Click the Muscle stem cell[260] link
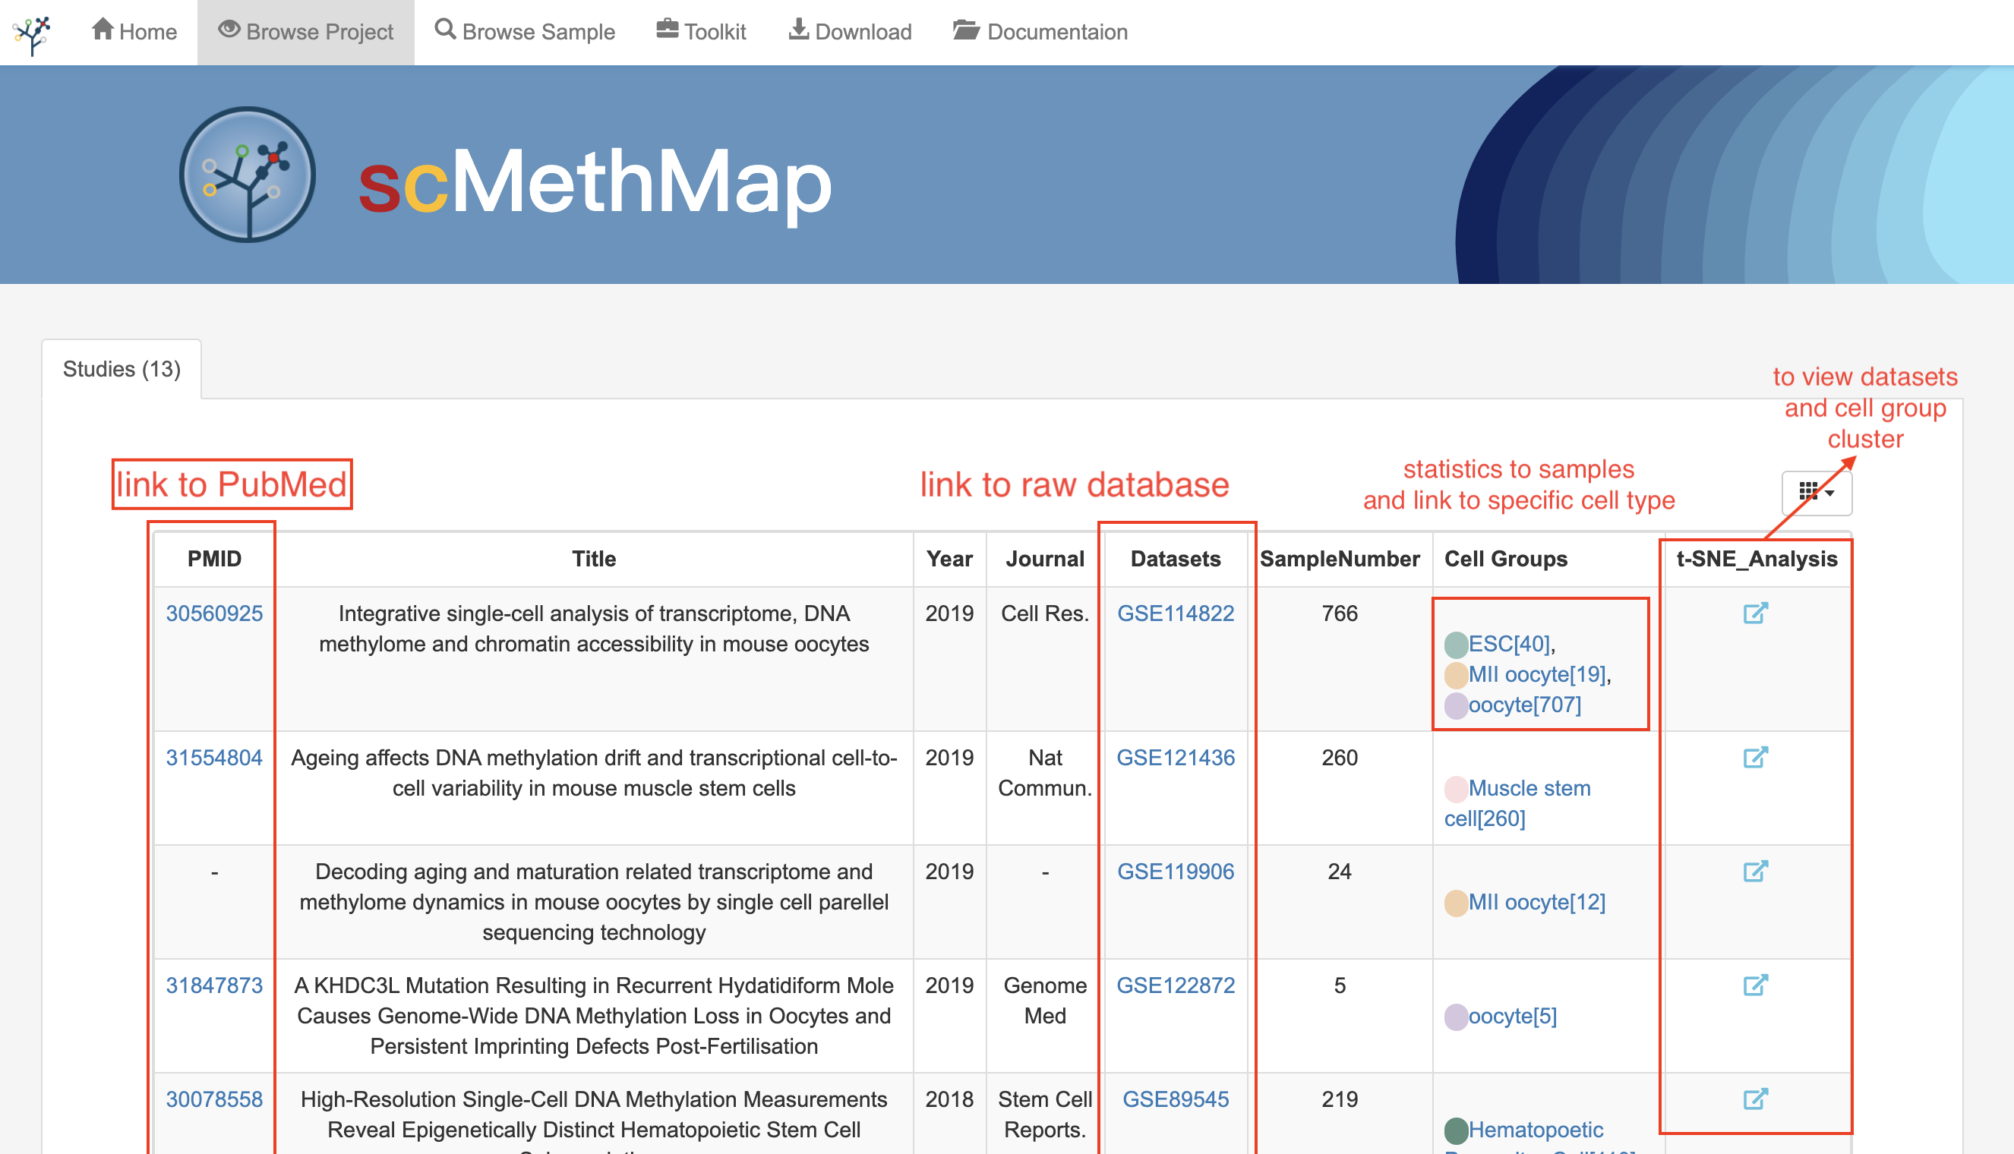This screenshot has height=1154, width=2014. [x=1528, y=789]
